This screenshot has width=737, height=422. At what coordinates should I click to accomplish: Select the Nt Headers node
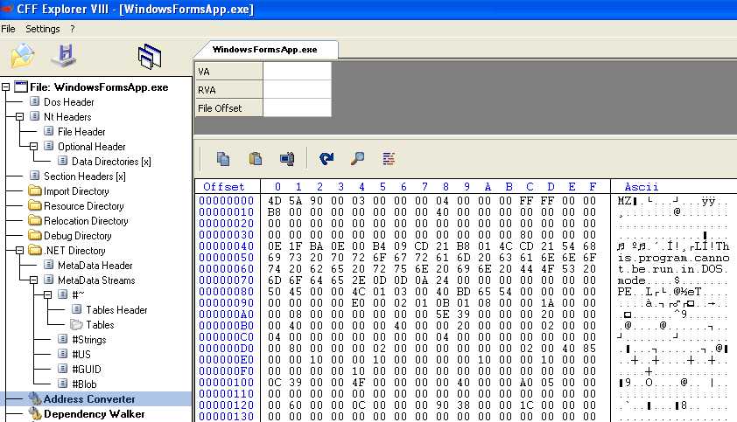coord(67,117)
